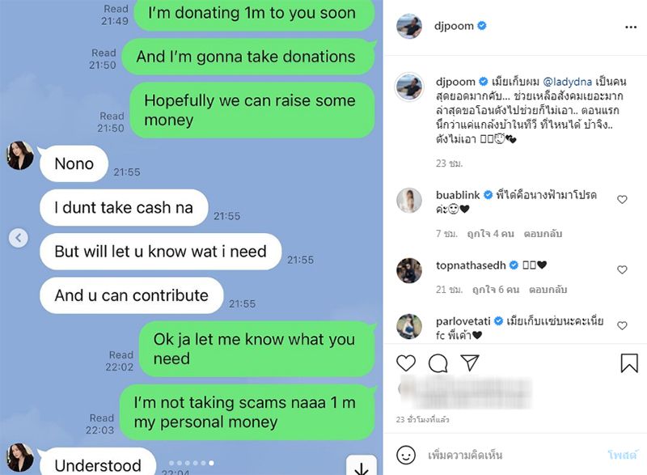Viewport: 647px width, 475px height.
Task: Like the post with the heart icon
Action: tap(406, 363)
